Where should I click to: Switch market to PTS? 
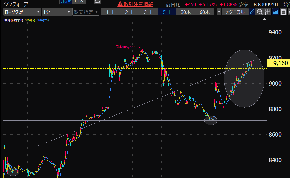78,1
